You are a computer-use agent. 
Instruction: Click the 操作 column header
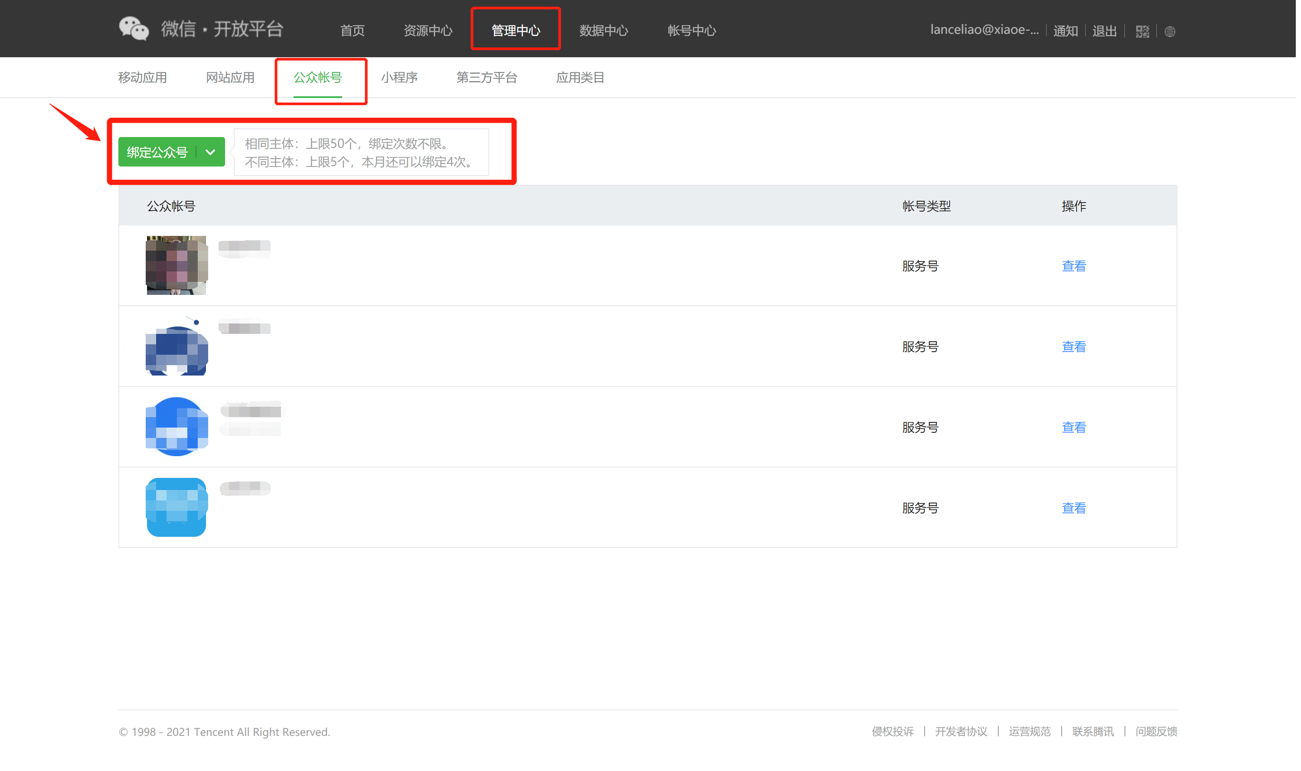1078,207
